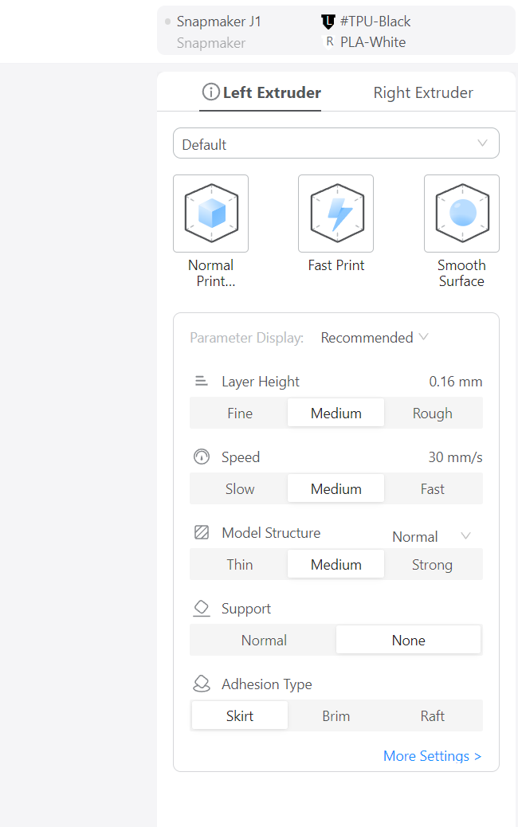Viewport: 518px width, 827px height.
Task: Choose the Fast Print lightning preset
Action: pyautogui.click(x=336, y=213)
